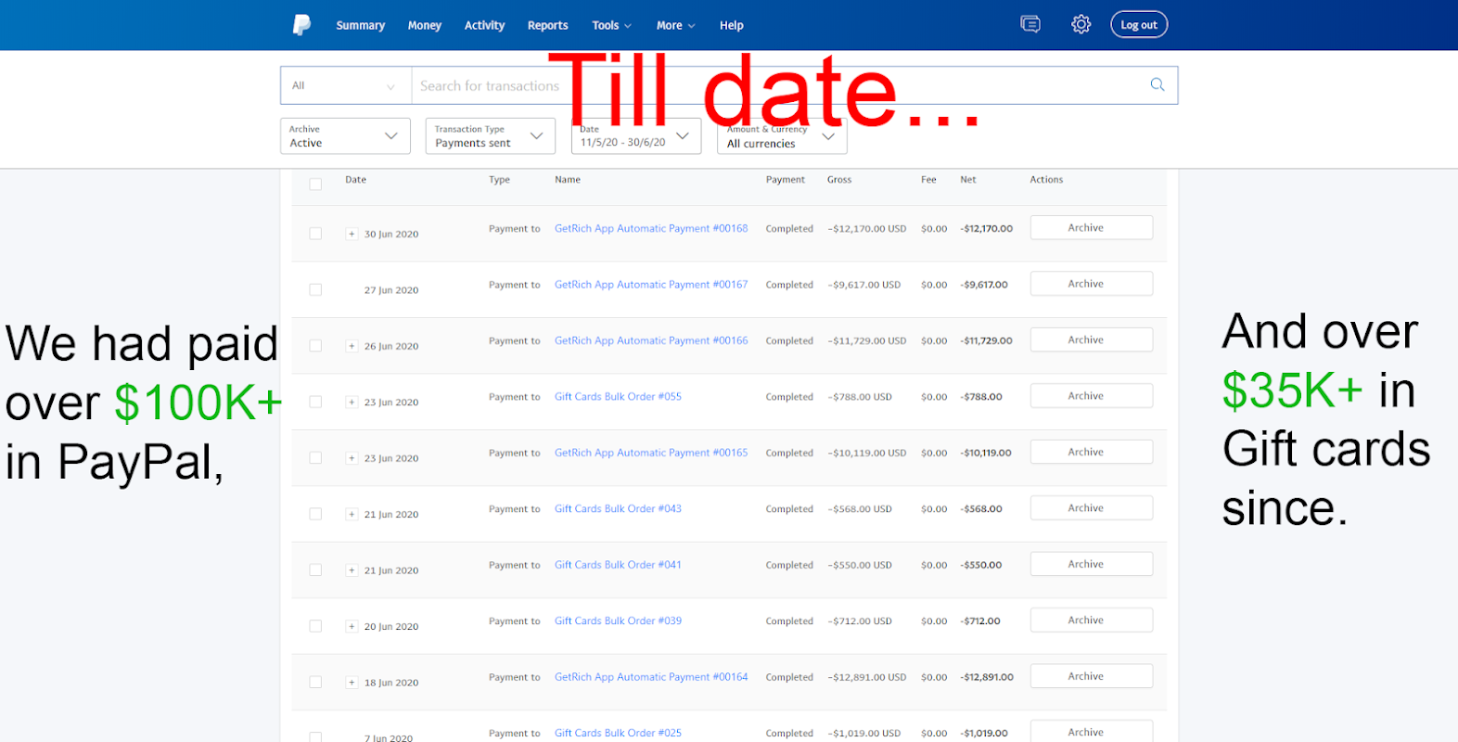Expand the 18 Jun 2020 transaction plus icon
Viewport: 1458px width, 742px height.
(352, 683)
